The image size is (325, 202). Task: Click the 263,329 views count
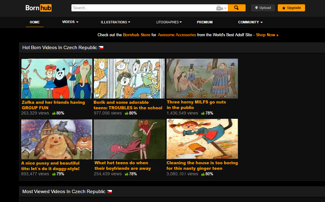(35, 113)
